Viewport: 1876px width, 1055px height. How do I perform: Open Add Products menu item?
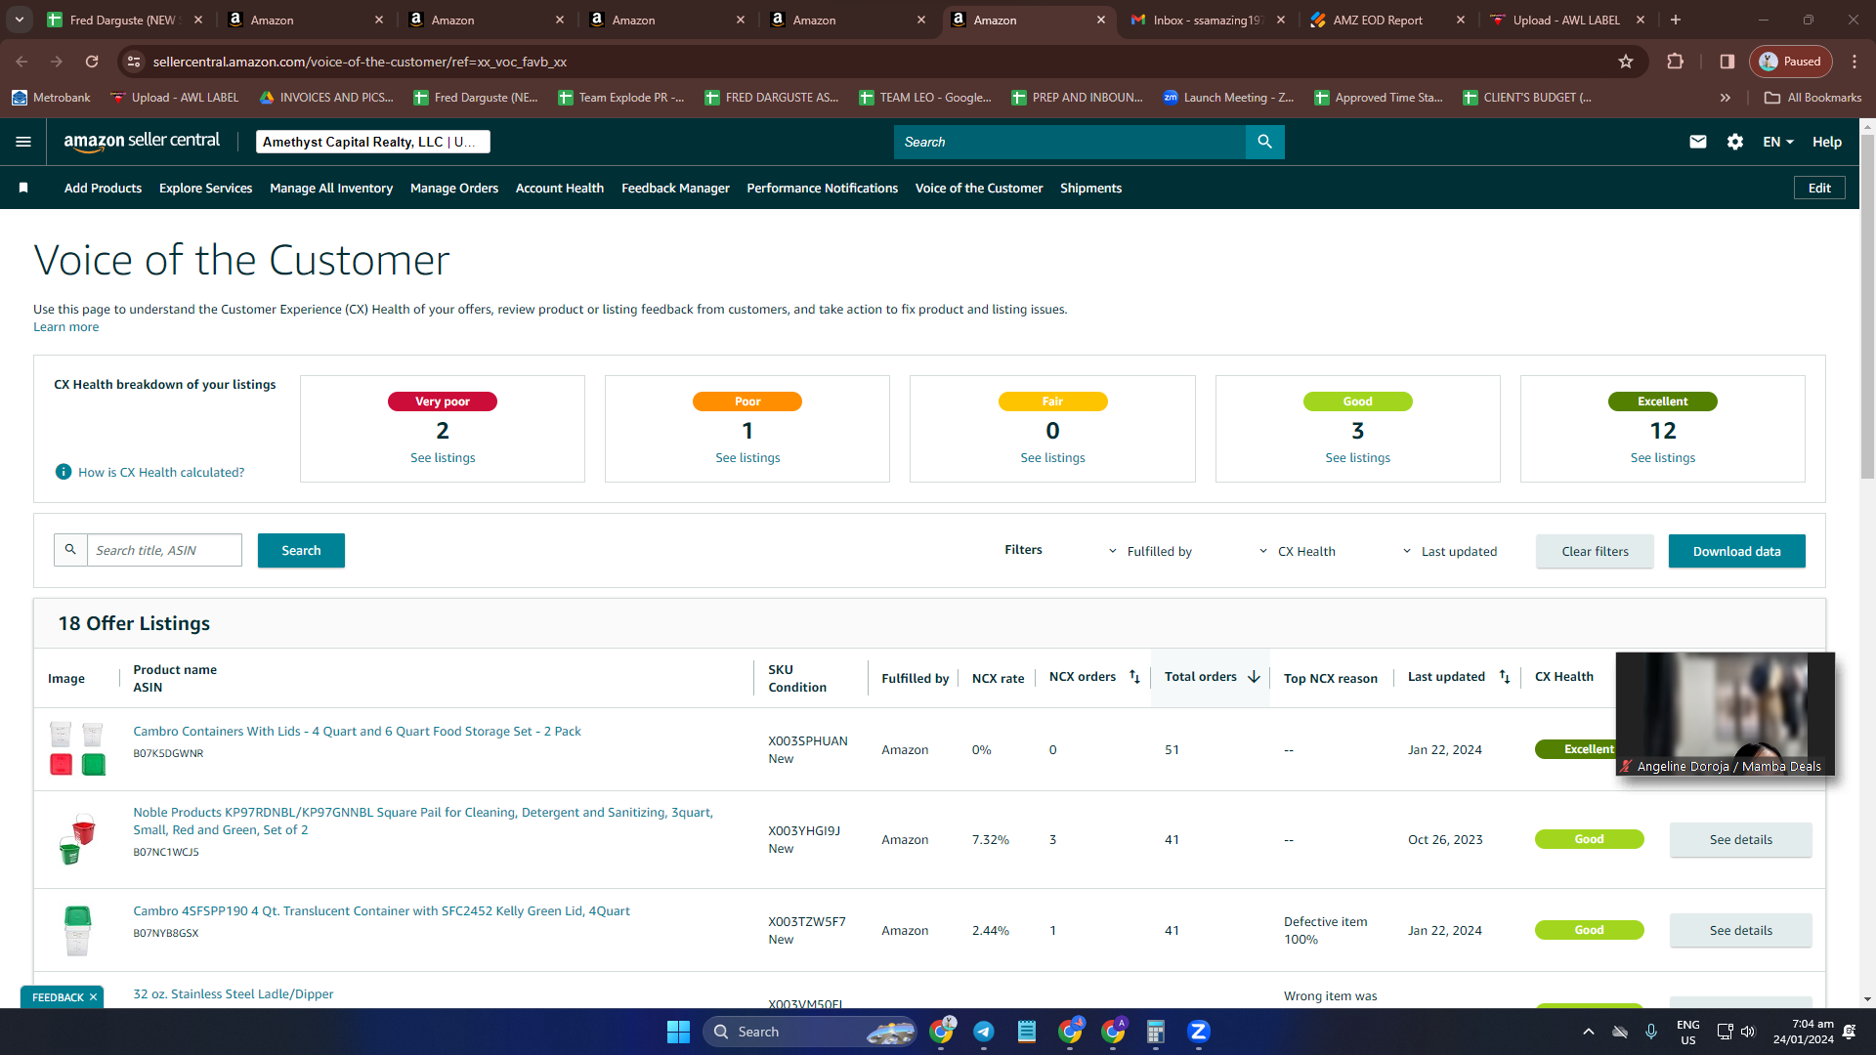click(x=103, y=188)
